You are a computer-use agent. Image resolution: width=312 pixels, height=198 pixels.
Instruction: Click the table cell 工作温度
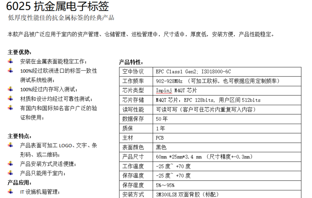136,166
